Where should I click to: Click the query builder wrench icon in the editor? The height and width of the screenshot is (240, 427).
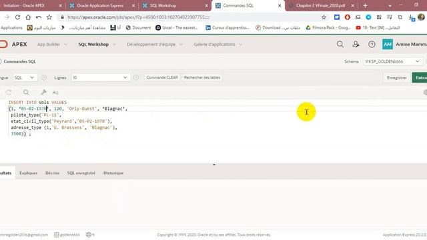tap(43, 93)
